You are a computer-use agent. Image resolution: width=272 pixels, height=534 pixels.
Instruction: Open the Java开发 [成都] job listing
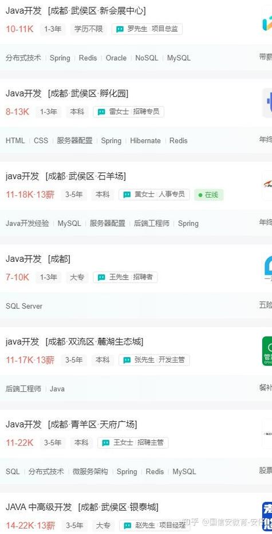pyautogui.click(x=38, y=259)
